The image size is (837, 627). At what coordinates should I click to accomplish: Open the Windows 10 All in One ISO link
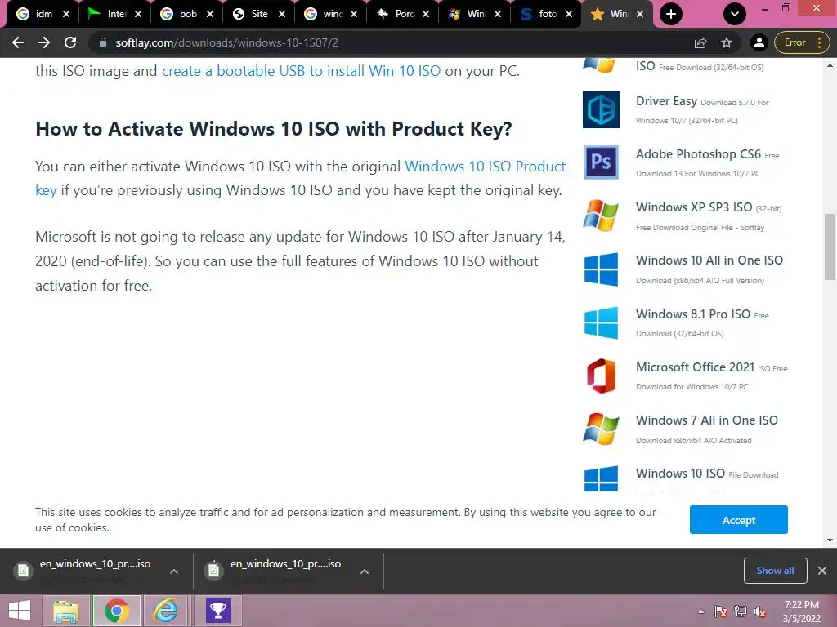click(x=709, y=269)
